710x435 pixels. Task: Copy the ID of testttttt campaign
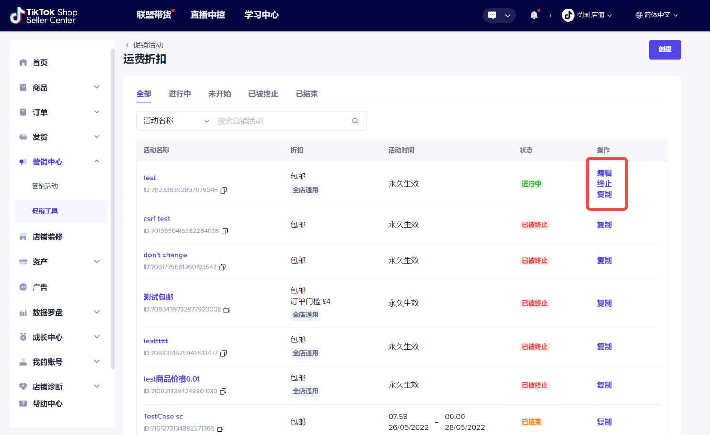tap(224, 353)
